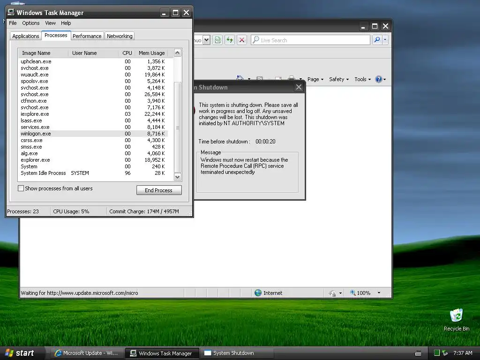Select the spoolsv.exe process row
This screenshot has height=360, width=480.
(x=93, y=81)
